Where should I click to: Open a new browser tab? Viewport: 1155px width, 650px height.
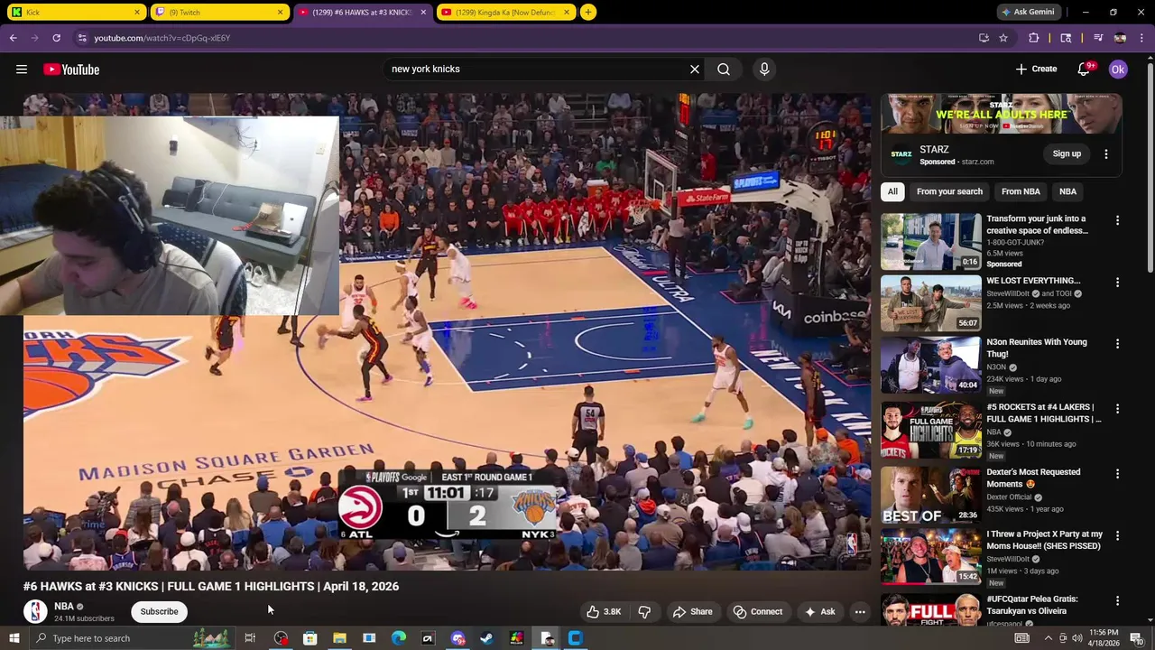click(x=588, y=12)
